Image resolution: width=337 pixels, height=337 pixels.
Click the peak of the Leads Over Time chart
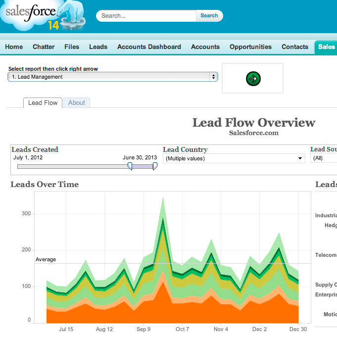[x=163, y=198]
